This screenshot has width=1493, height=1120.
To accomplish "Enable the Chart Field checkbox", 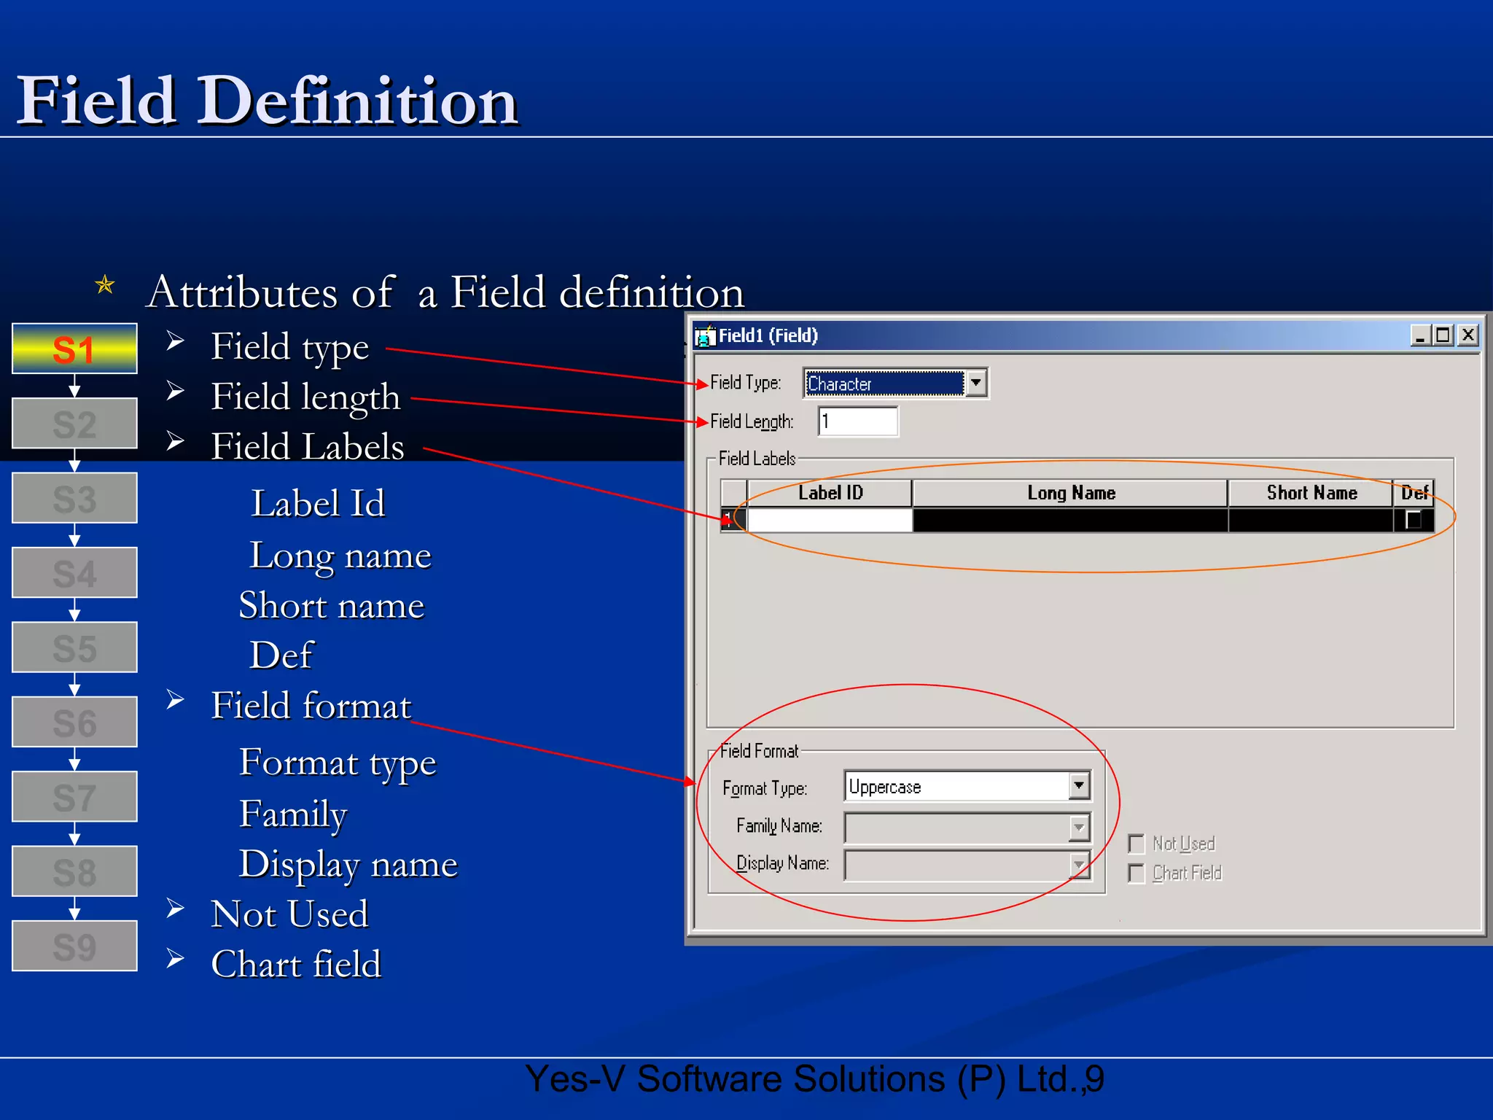I will pos(1136,873).
